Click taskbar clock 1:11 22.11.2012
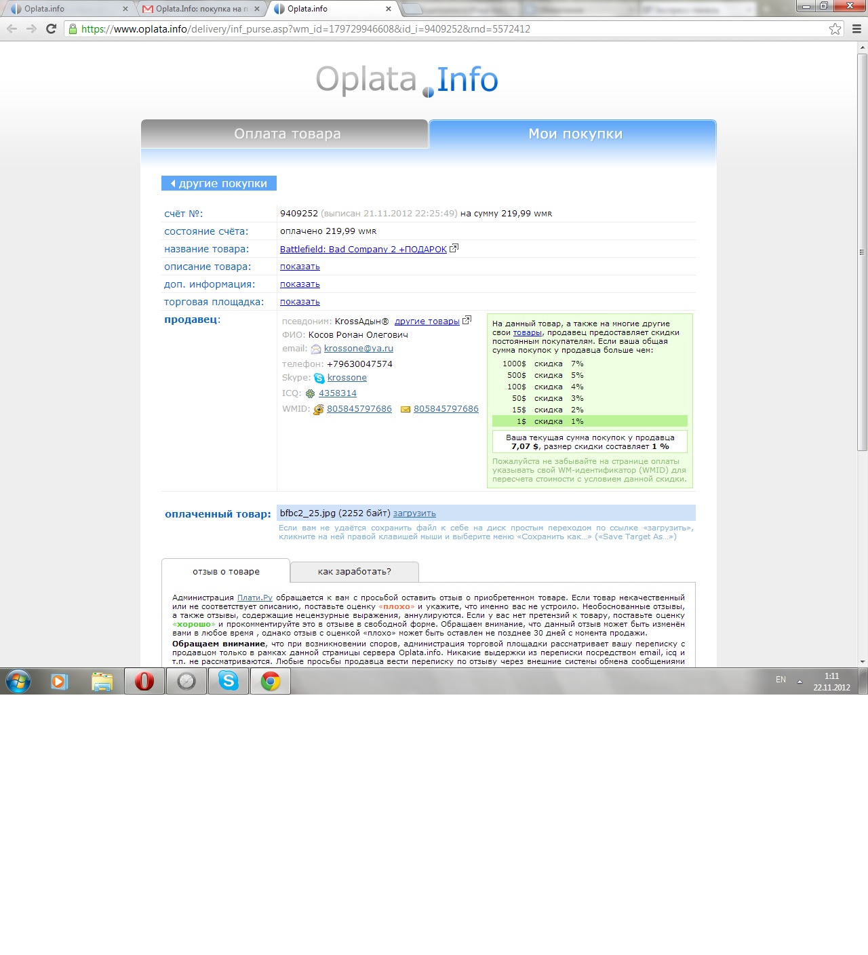 pos(832,682)
